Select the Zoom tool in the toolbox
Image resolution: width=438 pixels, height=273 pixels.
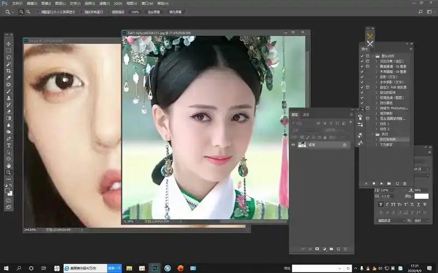9,173
